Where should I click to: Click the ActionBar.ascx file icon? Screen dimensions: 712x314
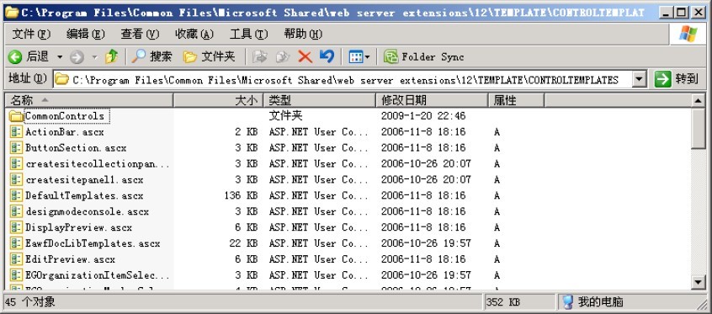pos(17,132)
